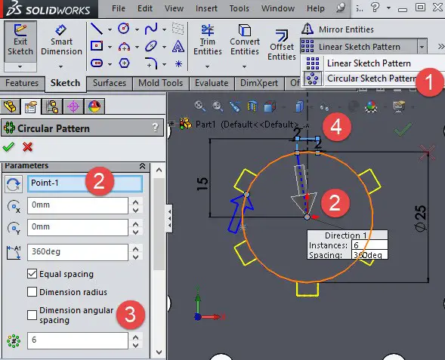Click the Circular Pattern help question mark

[155, 128]
